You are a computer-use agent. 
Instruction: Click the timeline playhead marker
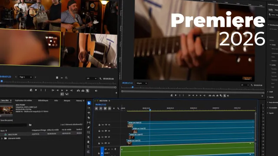150,110
